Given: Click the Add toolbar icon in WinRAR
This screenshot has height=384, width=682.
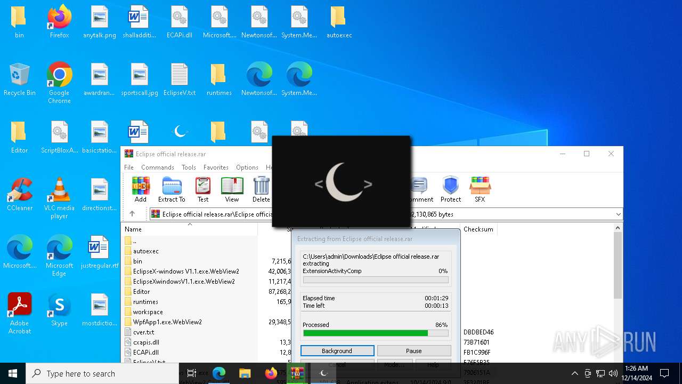Looking at the screenshot, I should point(141,190).
